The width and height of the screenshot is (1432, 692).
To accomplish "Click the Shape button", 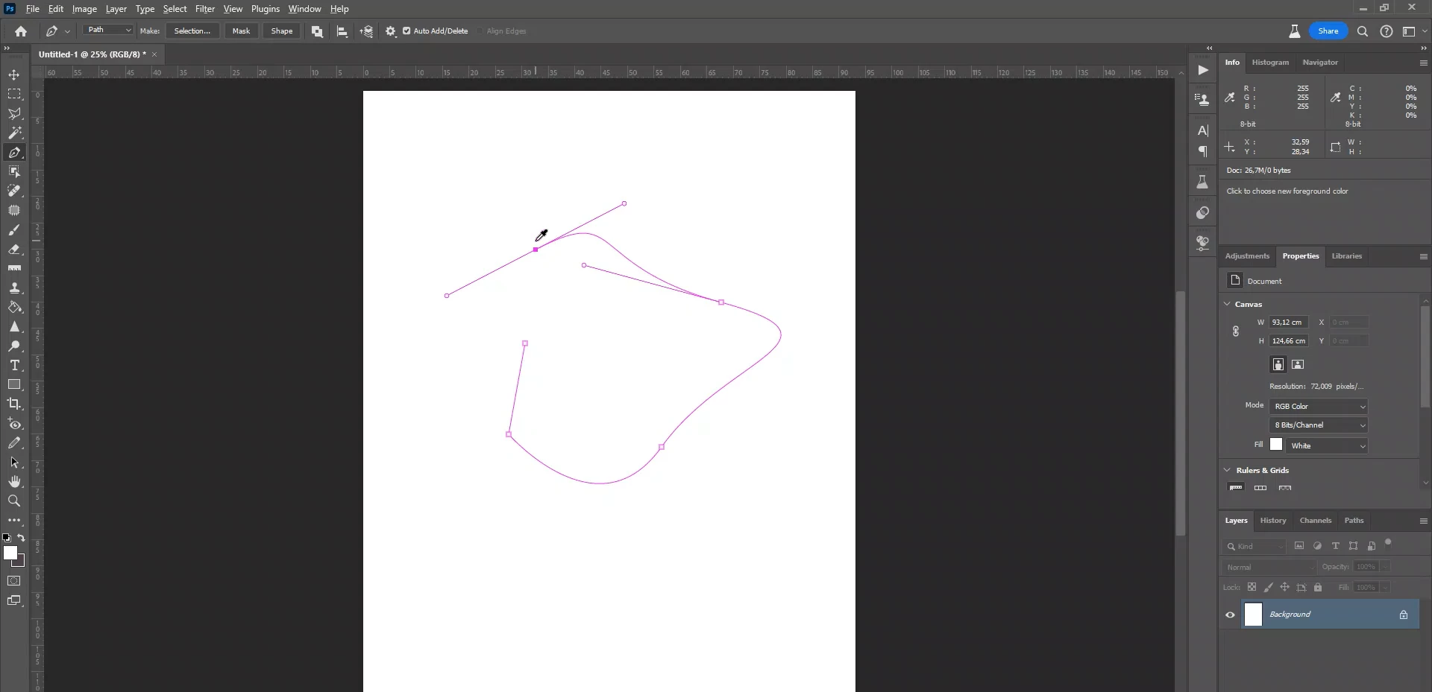I will click(282, 31).
